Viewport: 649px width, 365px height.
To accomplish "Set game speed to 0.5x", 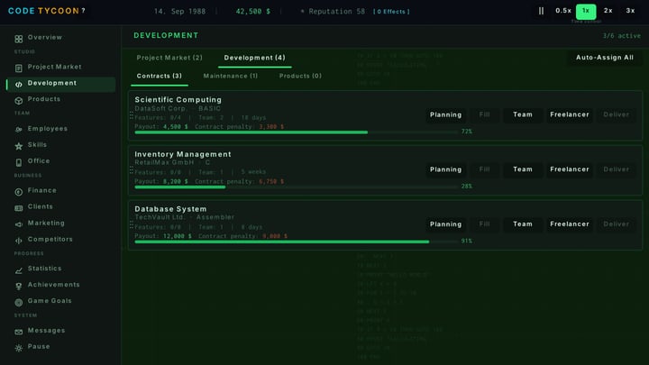I will pos(562,11).
